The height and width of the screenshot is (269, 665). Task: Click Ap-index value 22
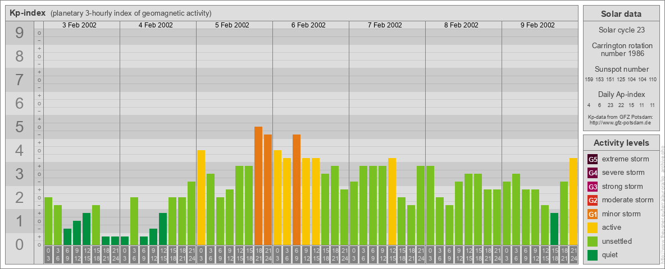[x=621, y=105]
